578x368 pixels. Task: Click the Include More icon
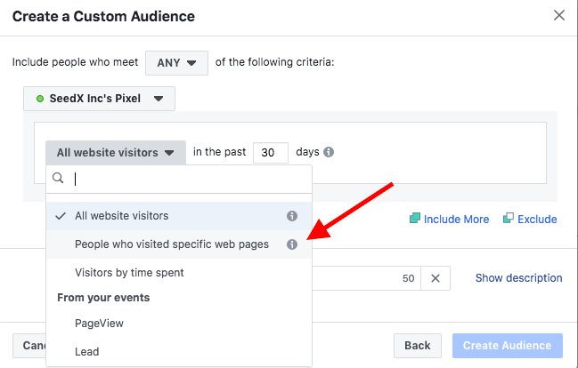coord(415,219)
